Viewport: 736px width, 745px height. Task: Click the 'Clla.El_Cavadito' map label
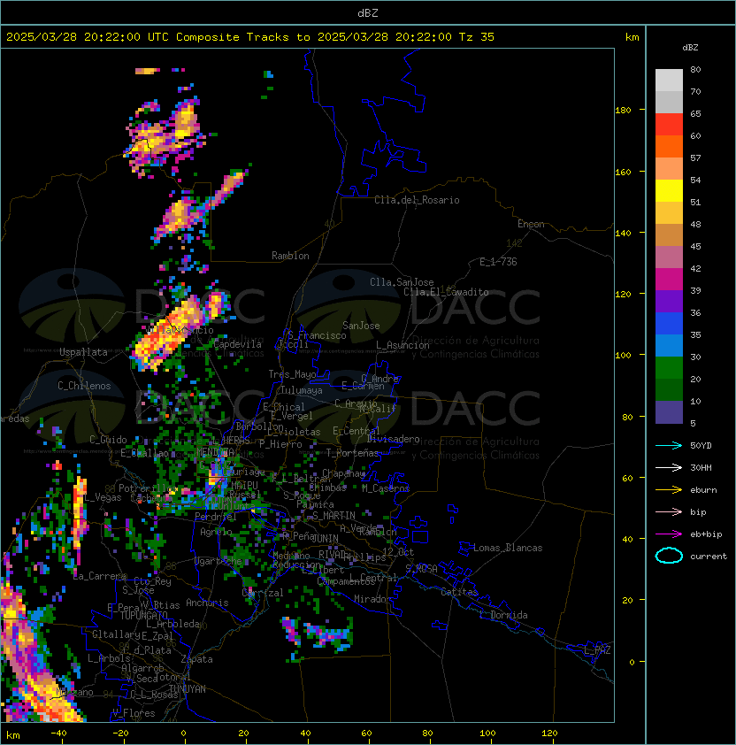point(446,292)
